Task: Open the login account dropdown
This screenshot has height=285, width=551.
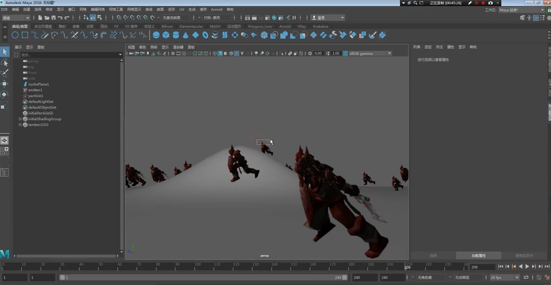Action: tap(328, 18)
